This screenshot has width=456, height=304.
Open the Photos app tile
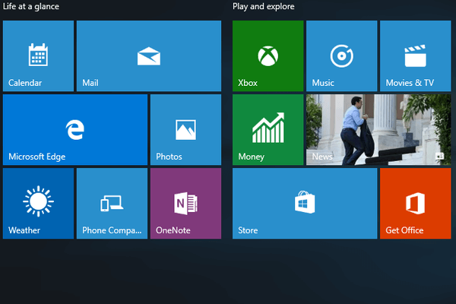pyautogui.click(x=185, y=129)
